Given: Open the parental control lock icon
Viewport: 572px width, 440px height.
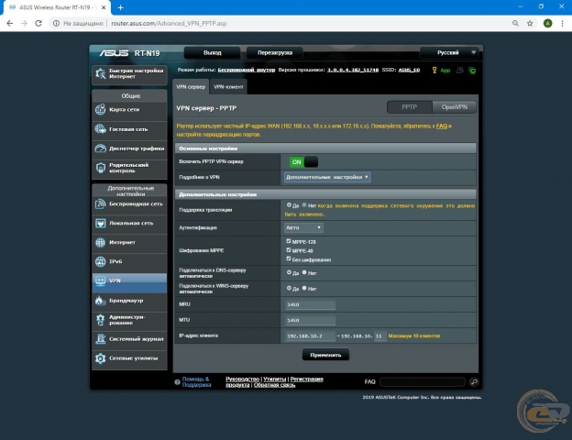Looking at the screenshot, I should point(100,168).
